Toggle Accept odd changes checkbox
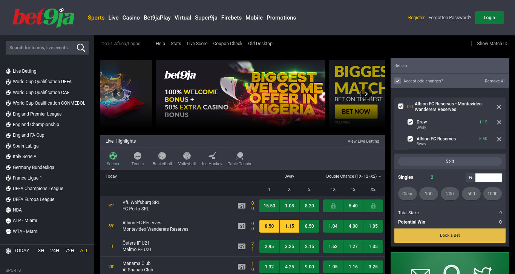The width and height of the screenshot is (515, 274). tap(398, 81)
